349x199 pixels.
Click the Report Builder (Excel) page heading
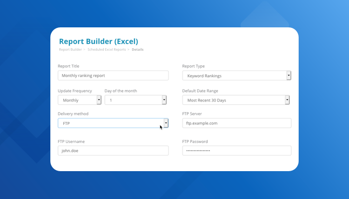tap(98, 41)
